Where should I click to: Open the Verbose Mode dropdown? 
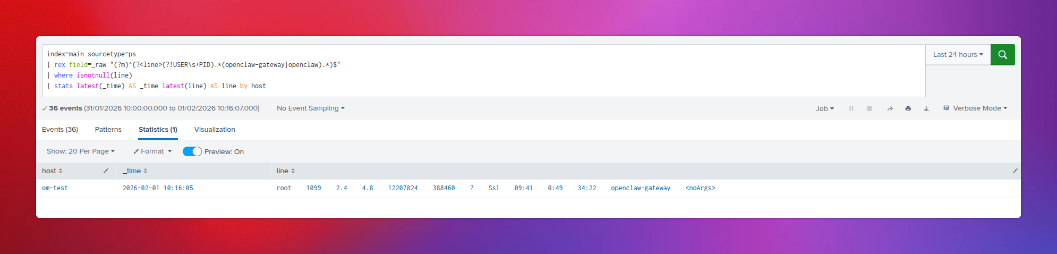[x=975, y=108]
